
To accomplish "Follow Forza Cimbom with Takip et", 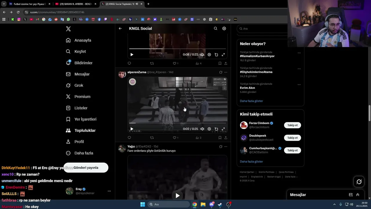I will [x=292, y=125].
